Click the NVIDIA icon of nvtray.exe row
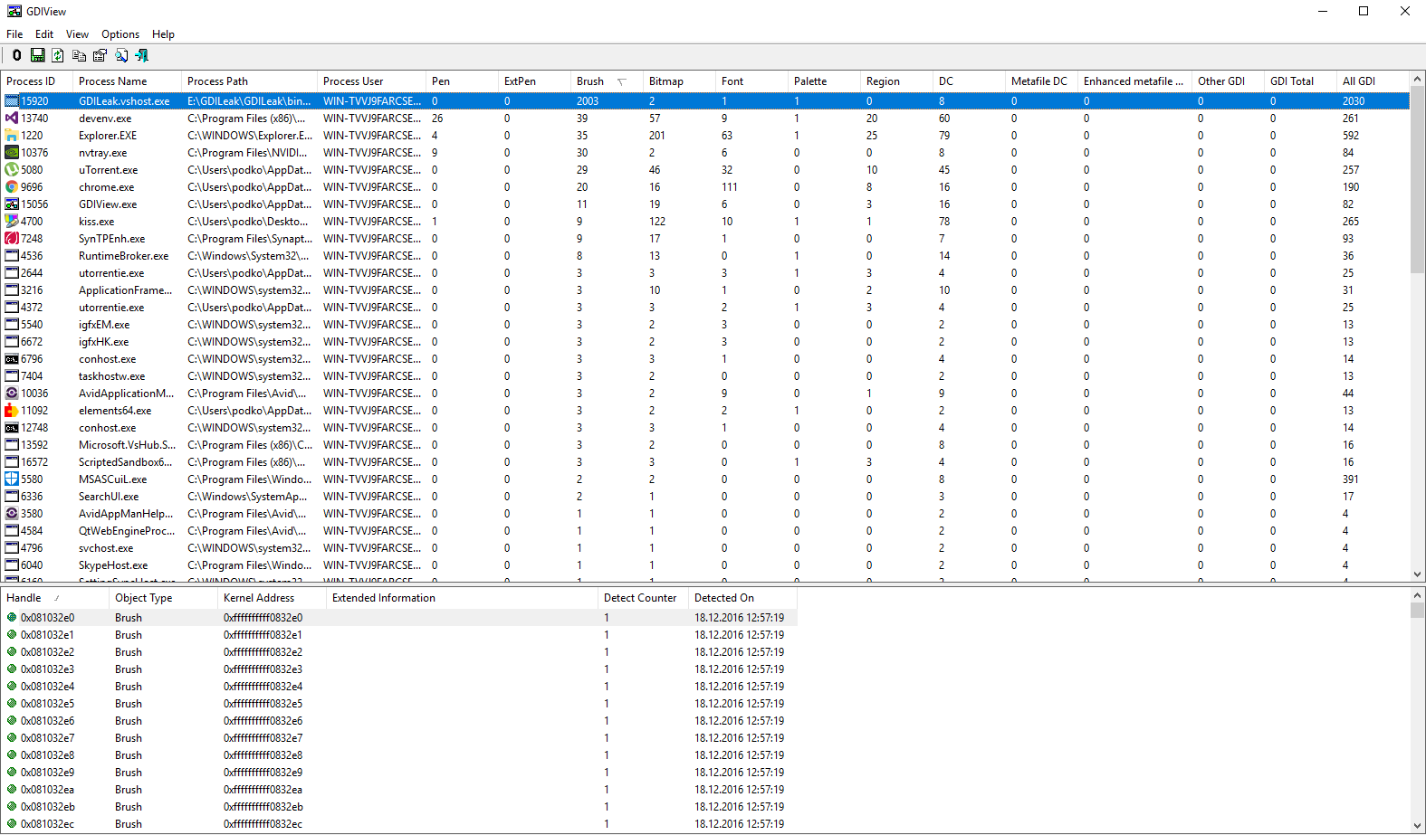Viewport: 1426px width, 835px height. [x=12, y=153]
